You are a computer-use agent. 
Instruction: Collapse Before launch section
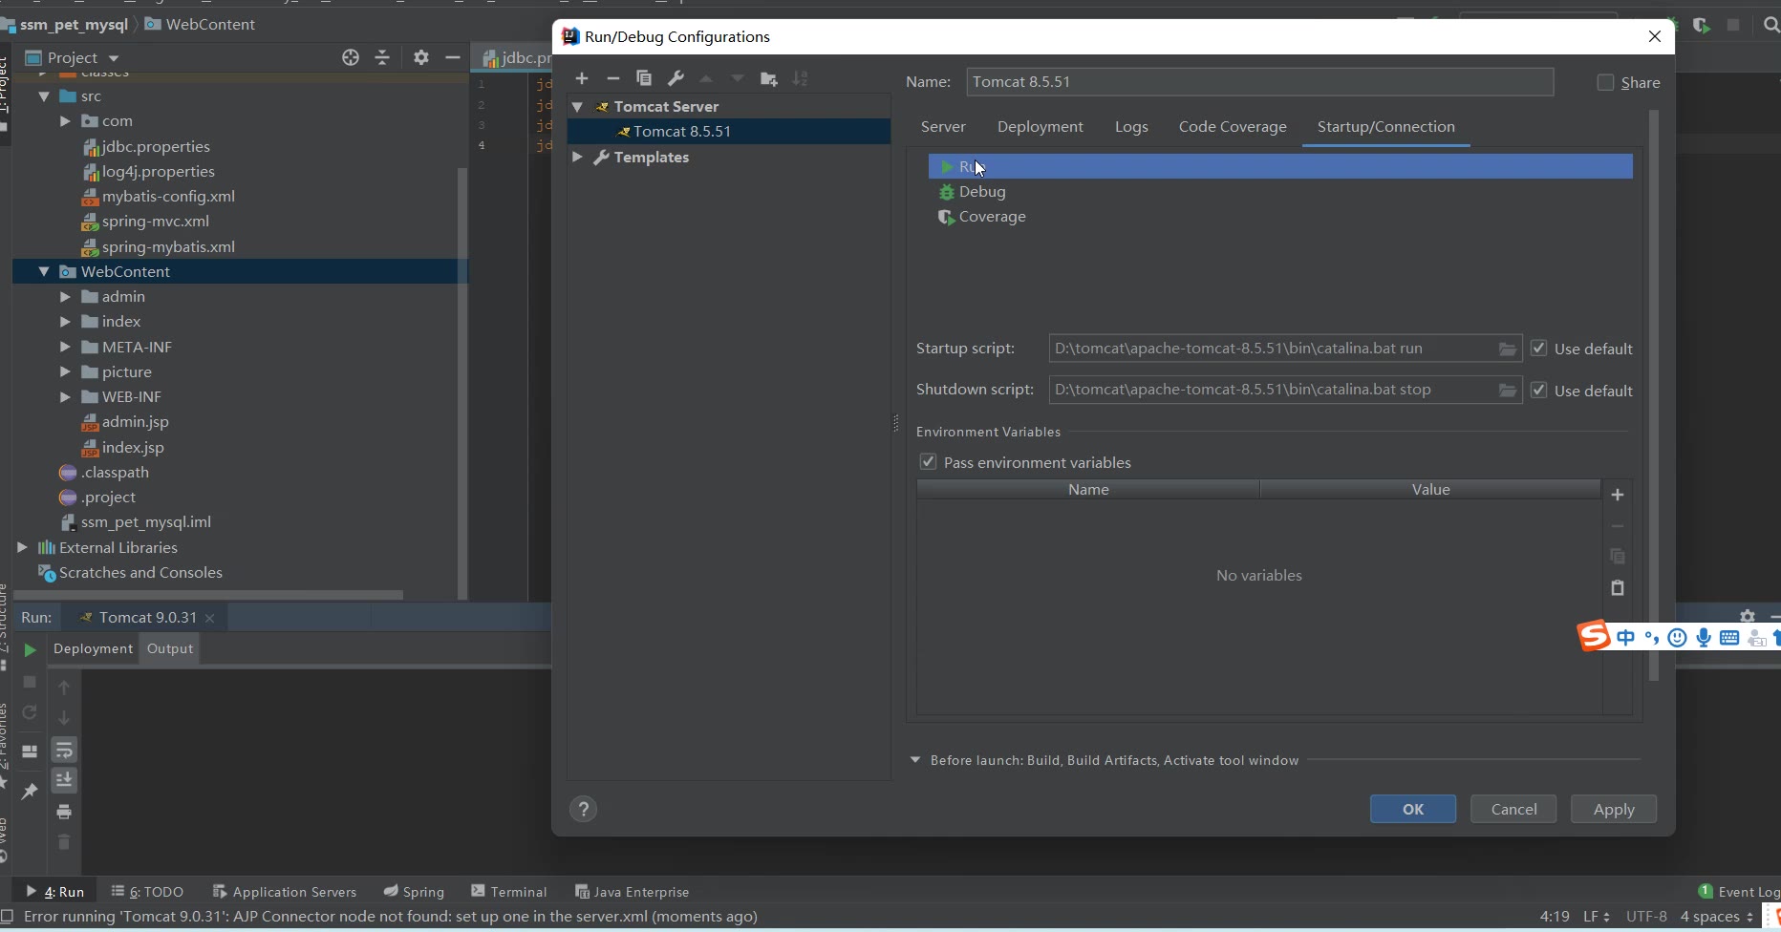[915, 760]
